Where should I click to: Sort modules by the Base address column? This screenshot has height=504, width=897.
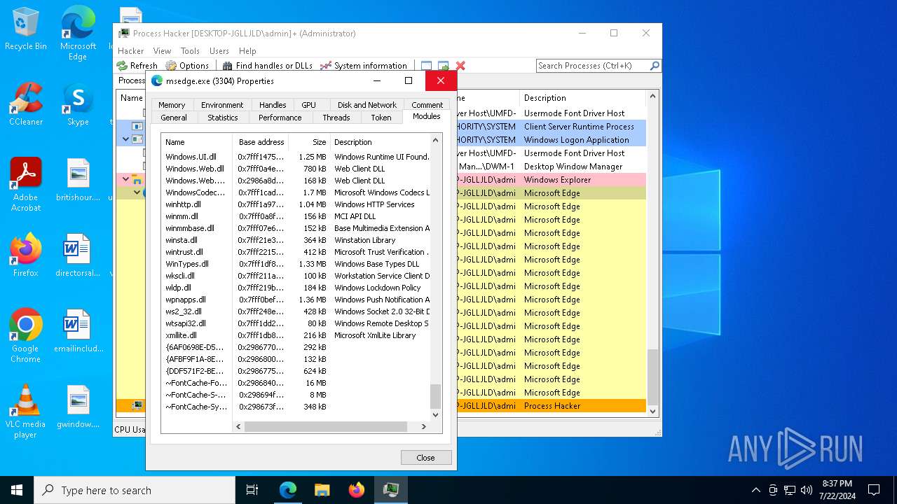pyautogui.click(x=260, y=141)
